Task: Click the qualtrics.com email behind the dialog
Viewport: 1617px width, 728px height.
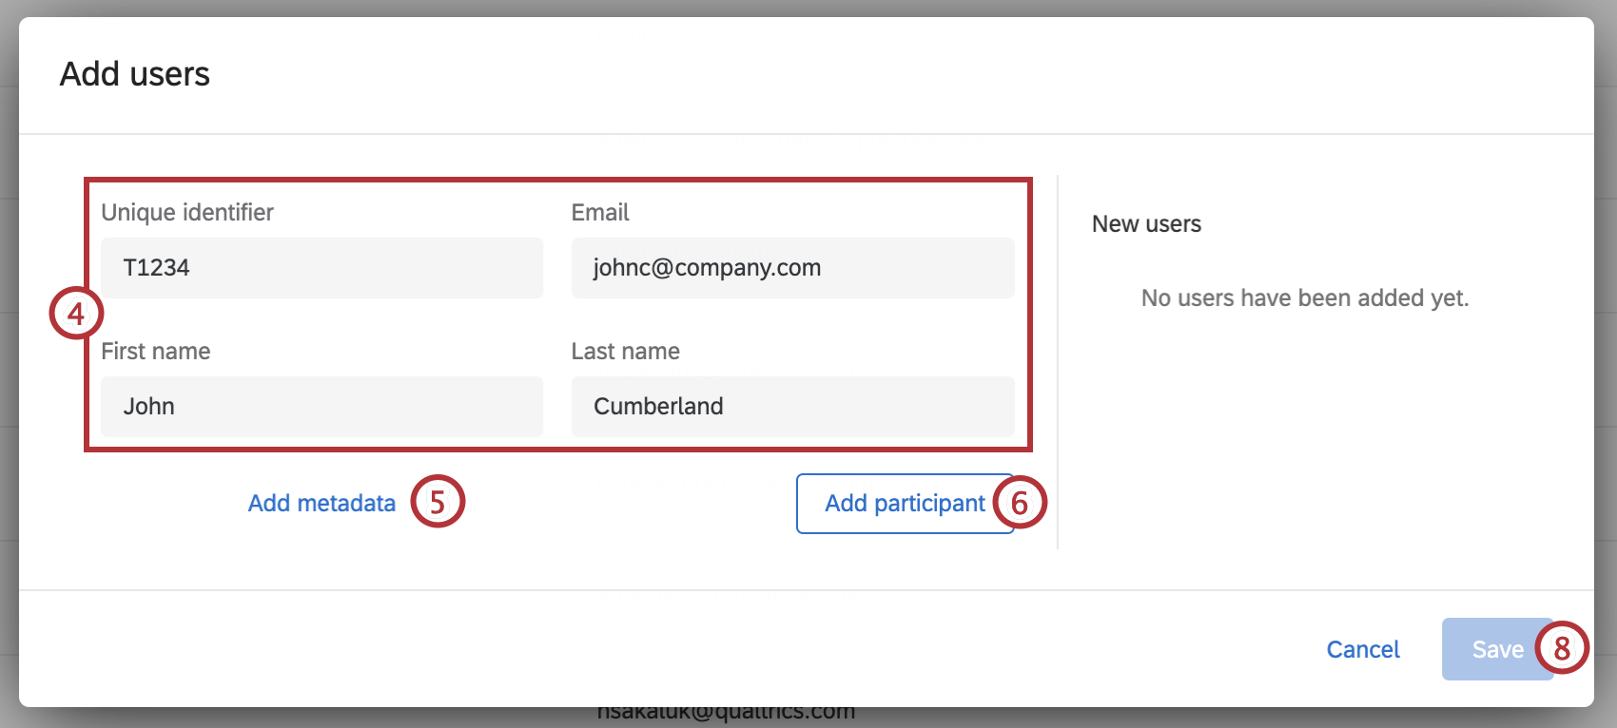Action: (x=726, y=715)
